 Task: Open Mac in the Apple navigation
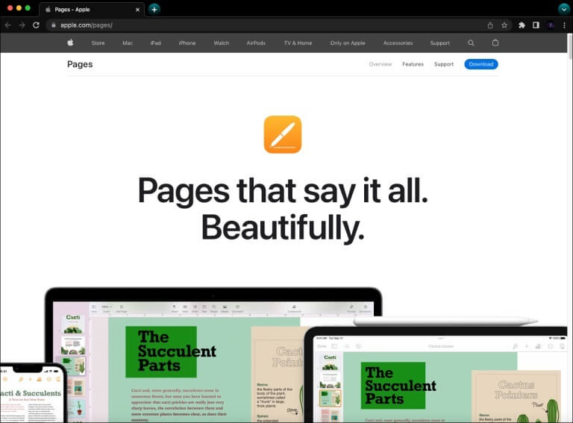pyautogui.click(x=128, y=43)
